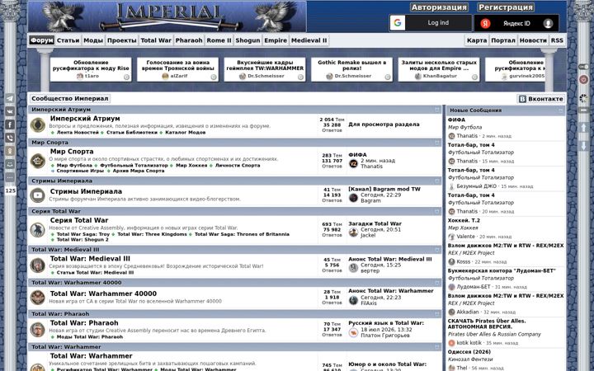This screenshot has height=371, width=594.
Task: Jump to page bottom with down arrow
Action: 583,146
